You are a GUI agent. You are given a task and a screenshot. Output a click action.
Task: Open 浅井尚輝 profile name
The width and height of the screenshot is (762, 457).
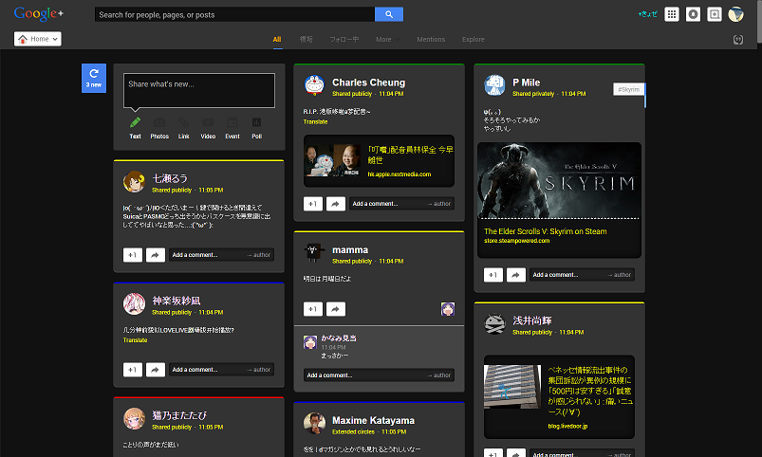[x=532, y=320]
